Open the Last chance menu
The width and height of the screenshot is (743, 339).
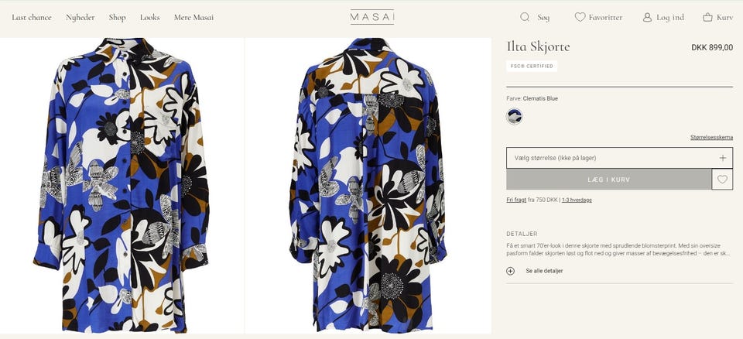32,17
